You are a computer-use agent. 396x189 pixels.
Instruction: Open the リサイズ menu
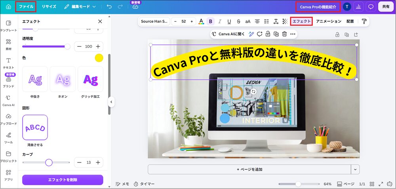(x=49, y=7)
